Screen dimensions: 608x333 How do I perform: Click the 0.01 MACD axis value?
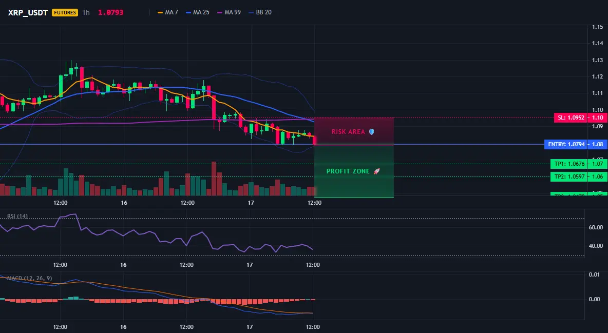(x=595, y=275)
